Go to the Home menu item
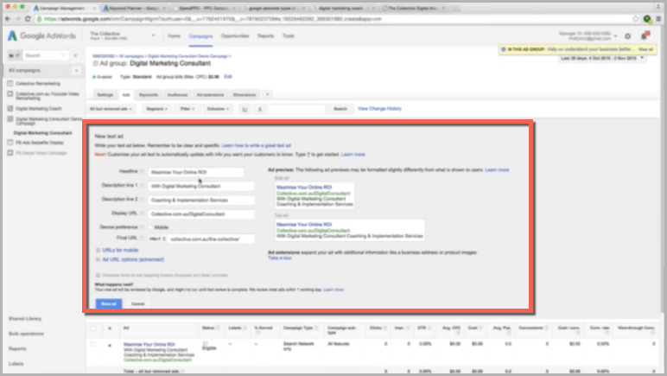 (x=174, y=36)
